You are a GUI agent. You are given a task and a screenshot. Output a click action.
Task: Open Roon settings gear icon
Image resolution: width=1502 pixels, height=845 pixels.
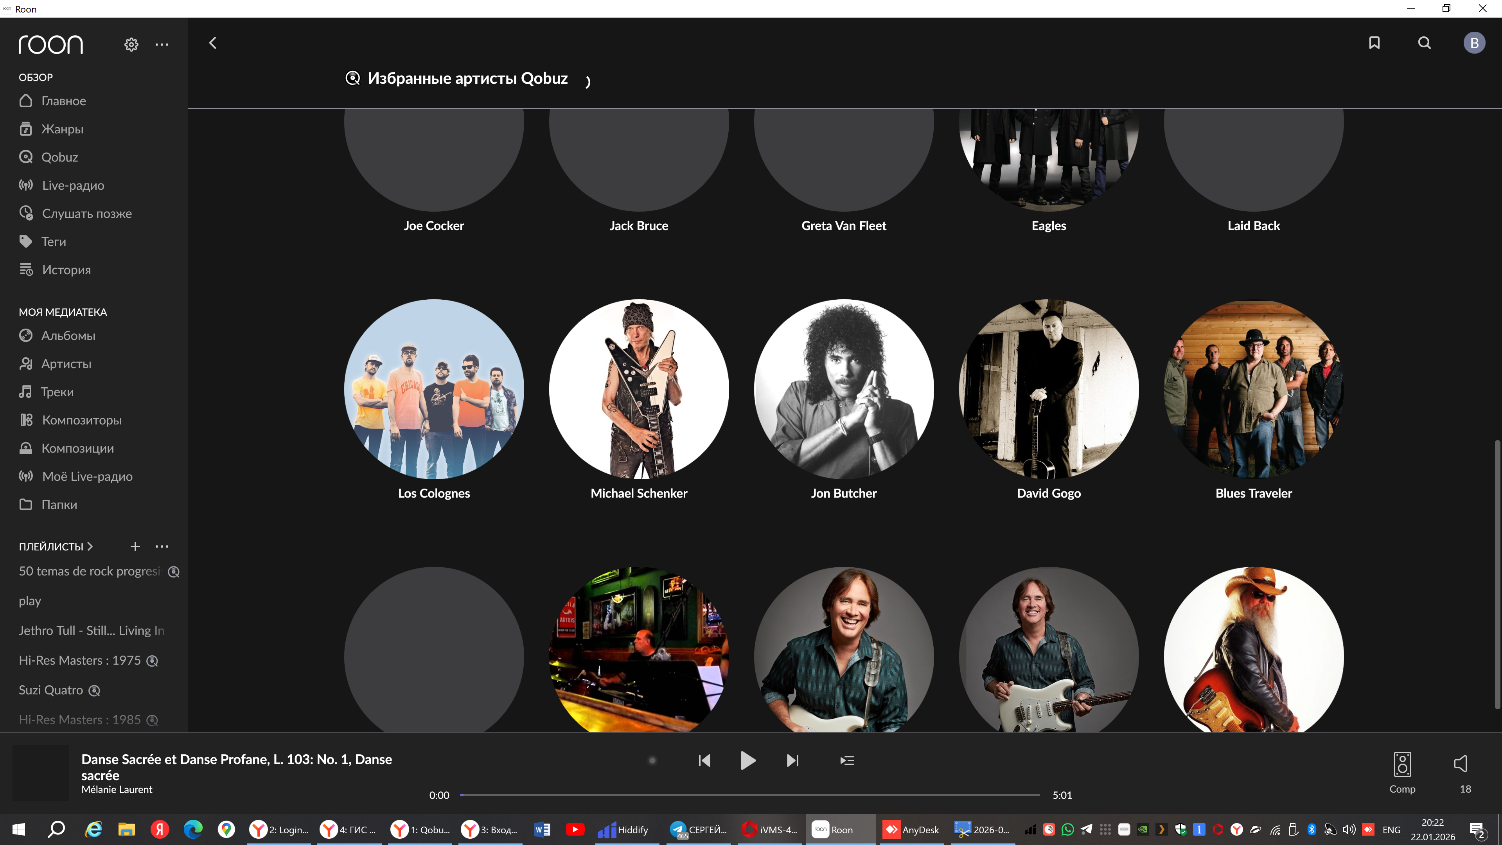(x=131, y=44)
